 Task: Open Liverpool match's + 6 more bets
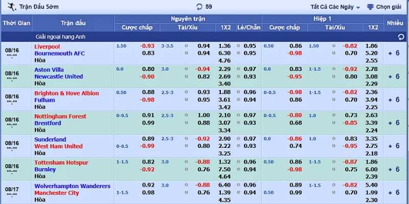[x=394, y=54]
